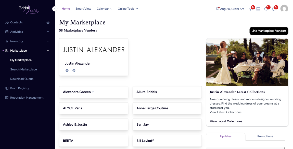Click the date and time display
The height and width of the screenshot is (149, 293).
[x=232, y=9]
